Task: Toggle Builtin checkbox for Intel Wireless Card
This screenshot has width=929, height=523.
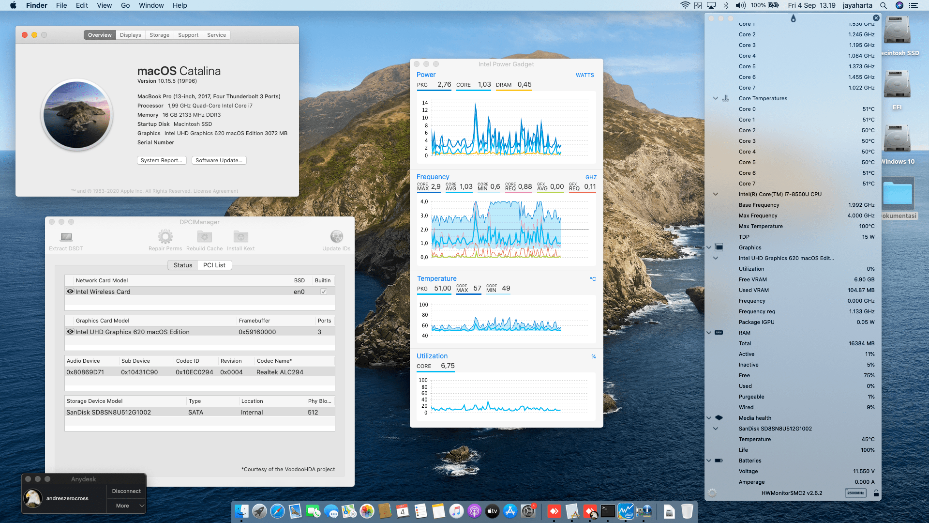Action: coord(324,292)
